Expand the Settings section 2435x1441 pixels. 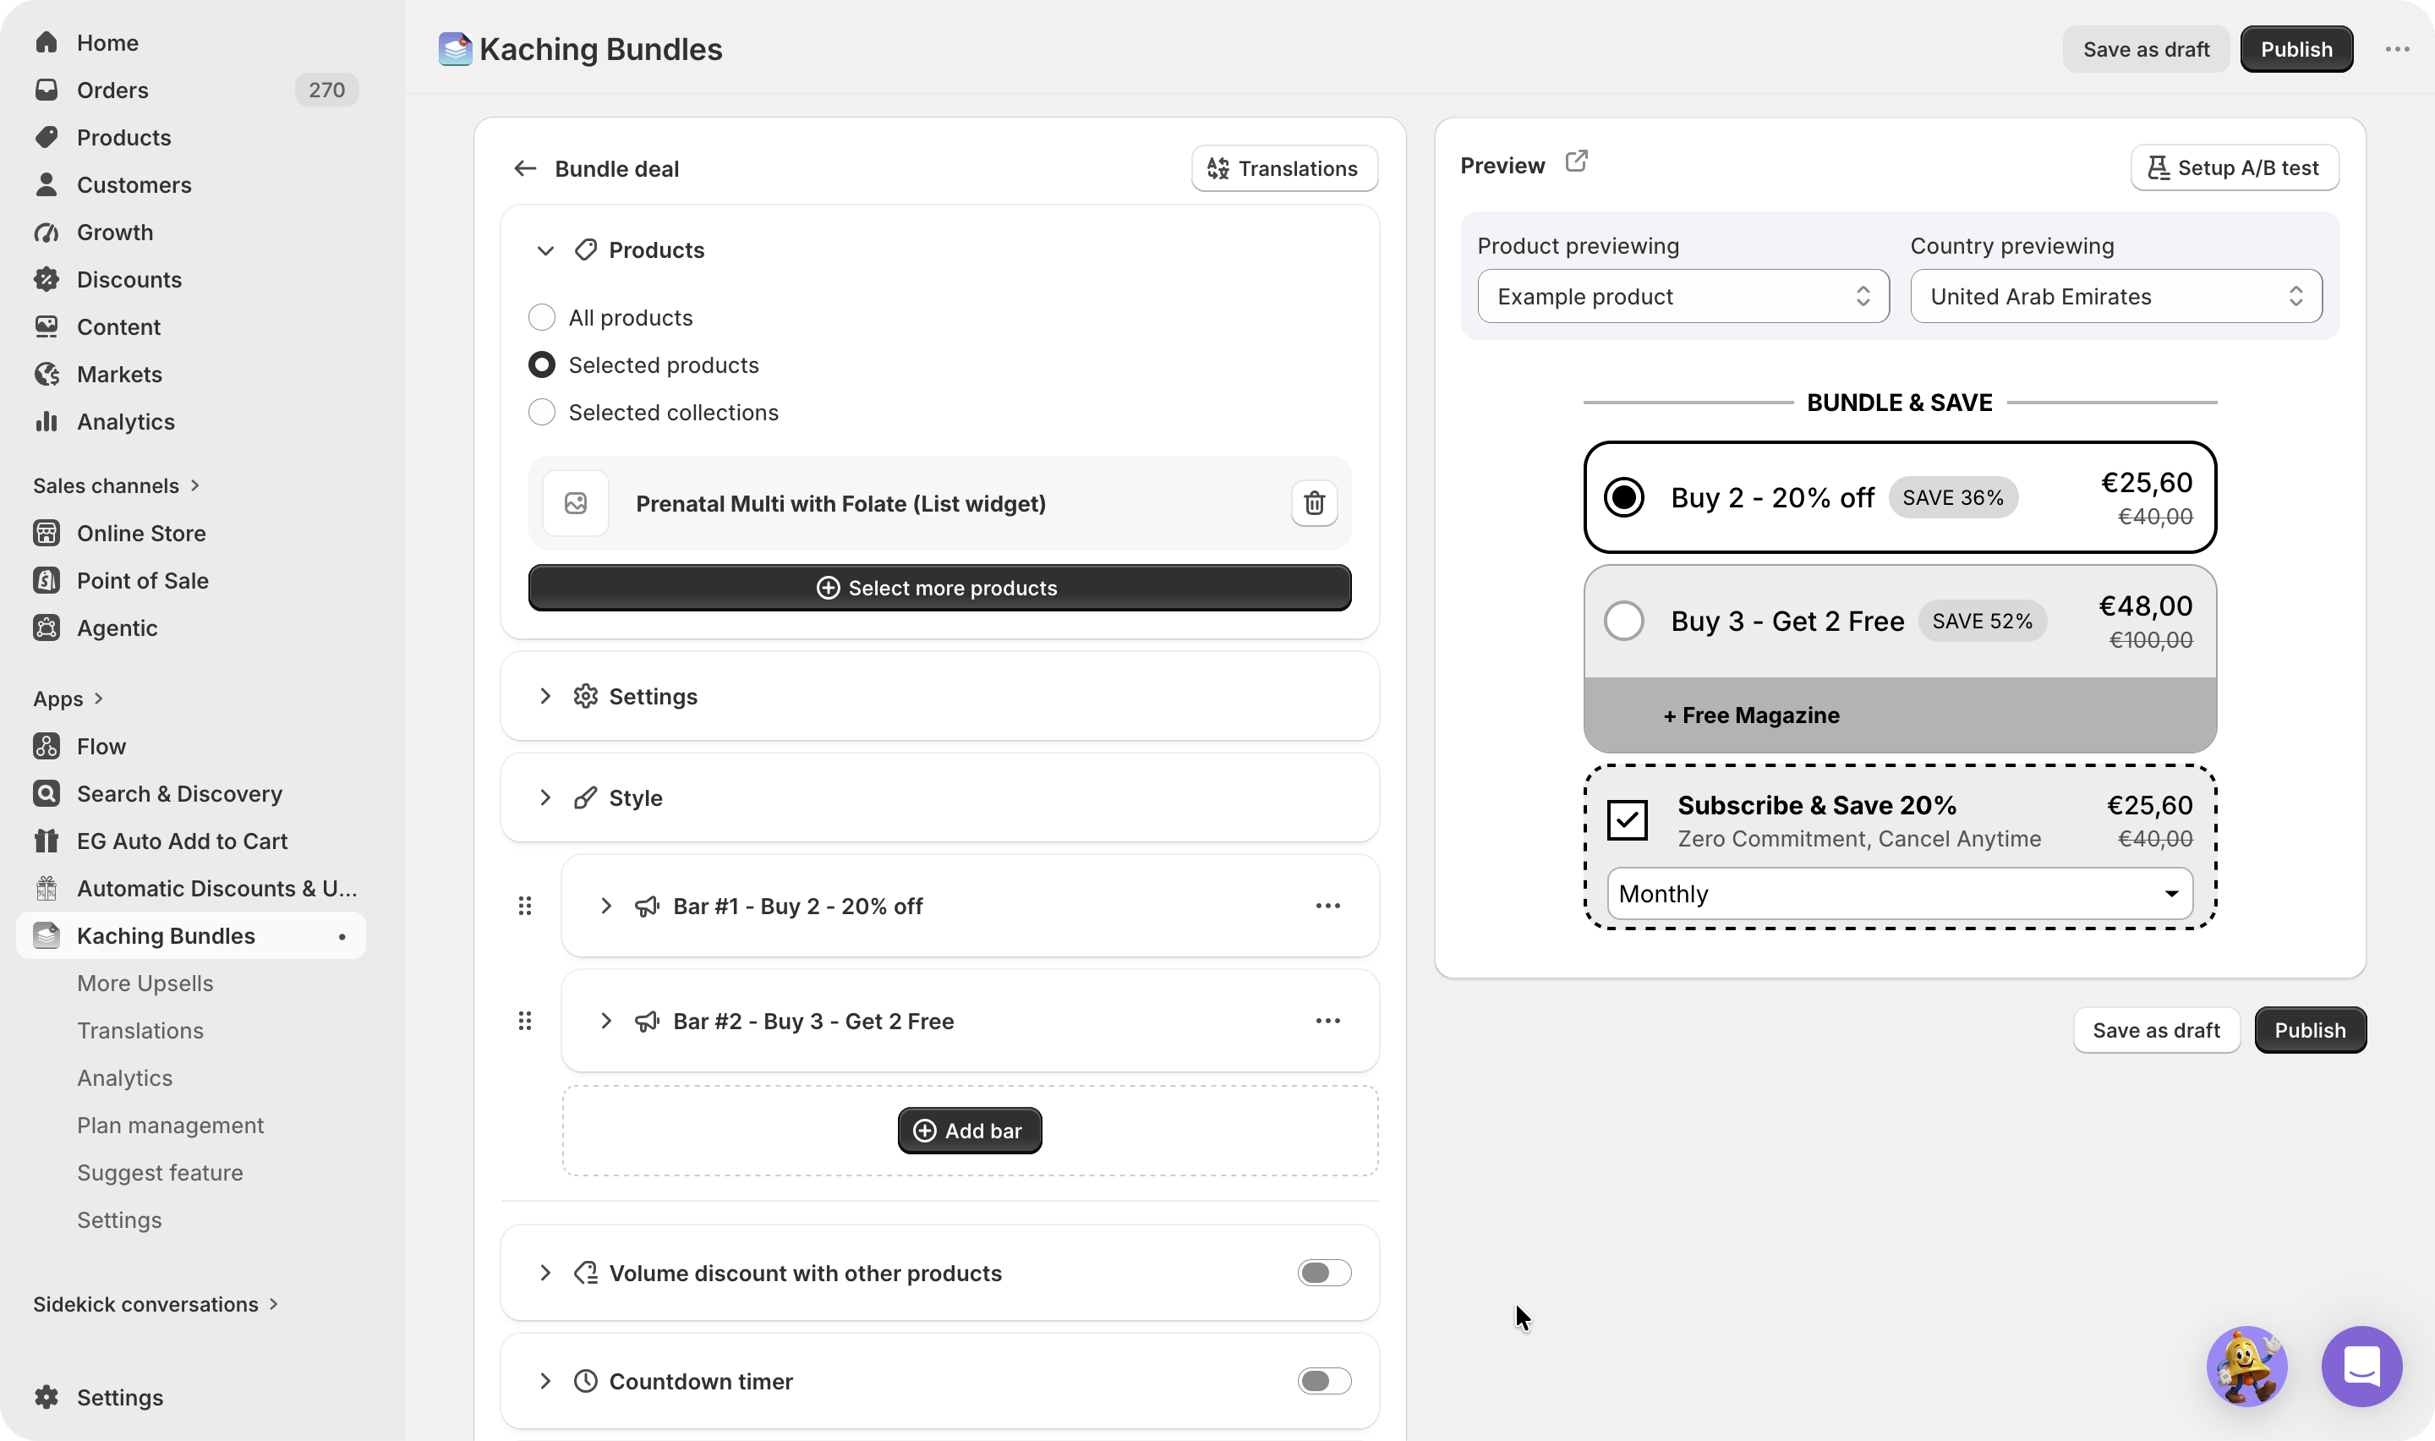[x=545, y=696]
